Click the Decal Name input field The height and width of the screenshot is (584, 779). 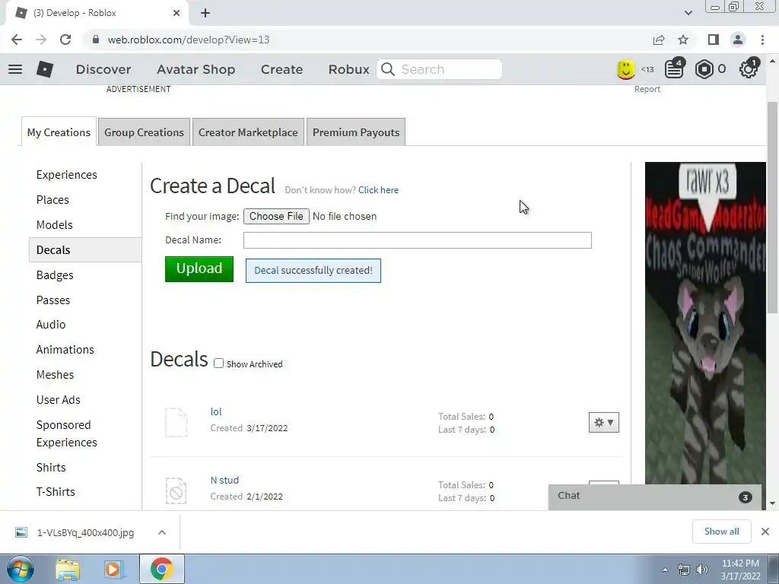[418, 240]
